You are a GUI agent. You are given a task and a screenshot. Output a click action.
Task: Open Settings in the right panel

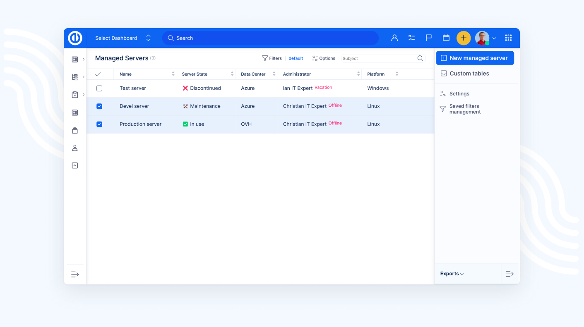click(459, 93)
